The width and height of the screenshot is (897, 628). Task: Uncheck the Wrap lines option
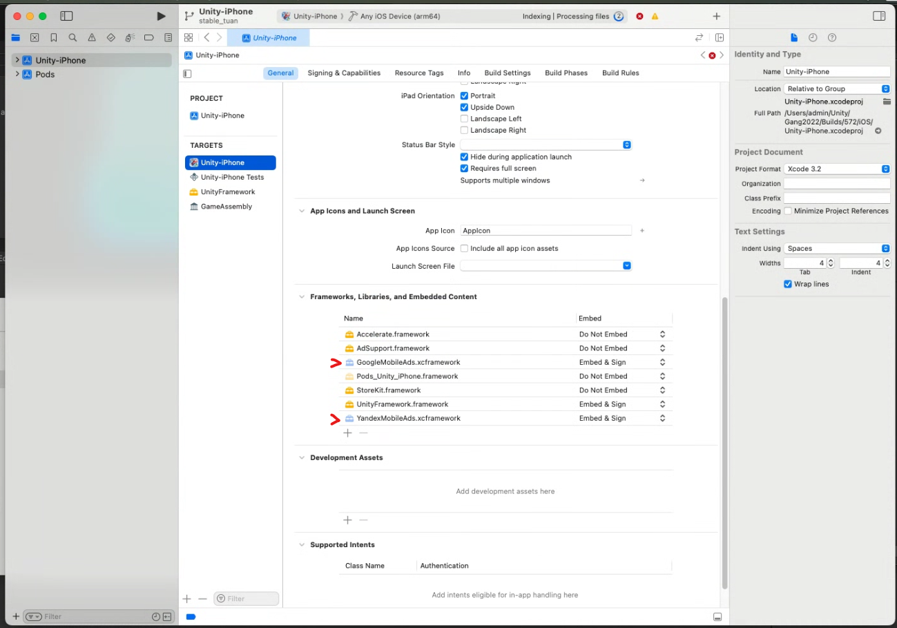point(788,284)
